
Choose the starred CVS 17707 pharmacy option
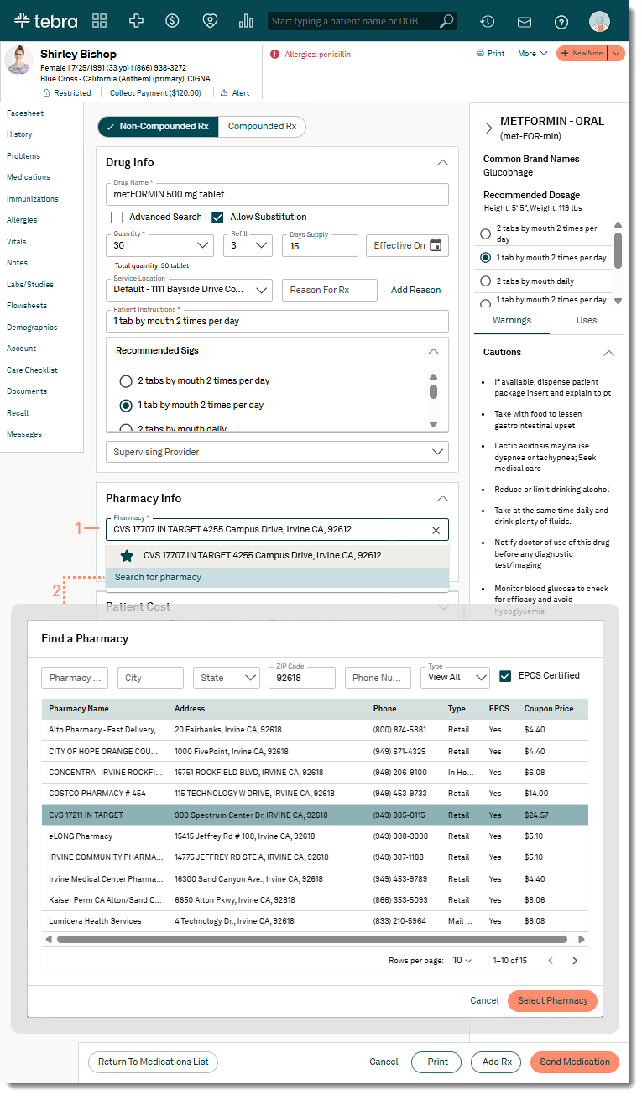[277, 556]
